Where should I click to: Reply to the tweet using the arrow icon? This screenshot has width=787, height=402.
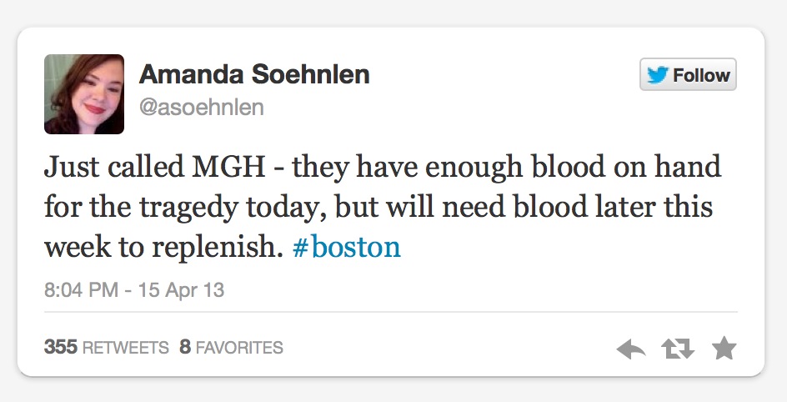pos(631,349)
